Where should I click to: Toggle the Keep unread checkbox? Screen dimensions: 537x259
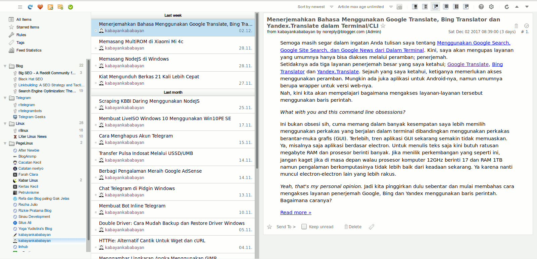coord(304,227)
